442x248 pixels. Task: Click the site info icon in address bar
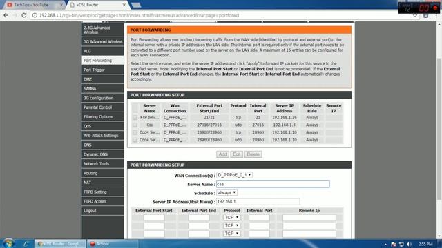[x=35, y=15]
